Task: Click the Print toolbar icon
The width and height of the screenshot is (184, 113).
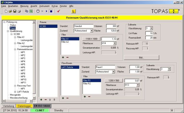Action: 19,11
